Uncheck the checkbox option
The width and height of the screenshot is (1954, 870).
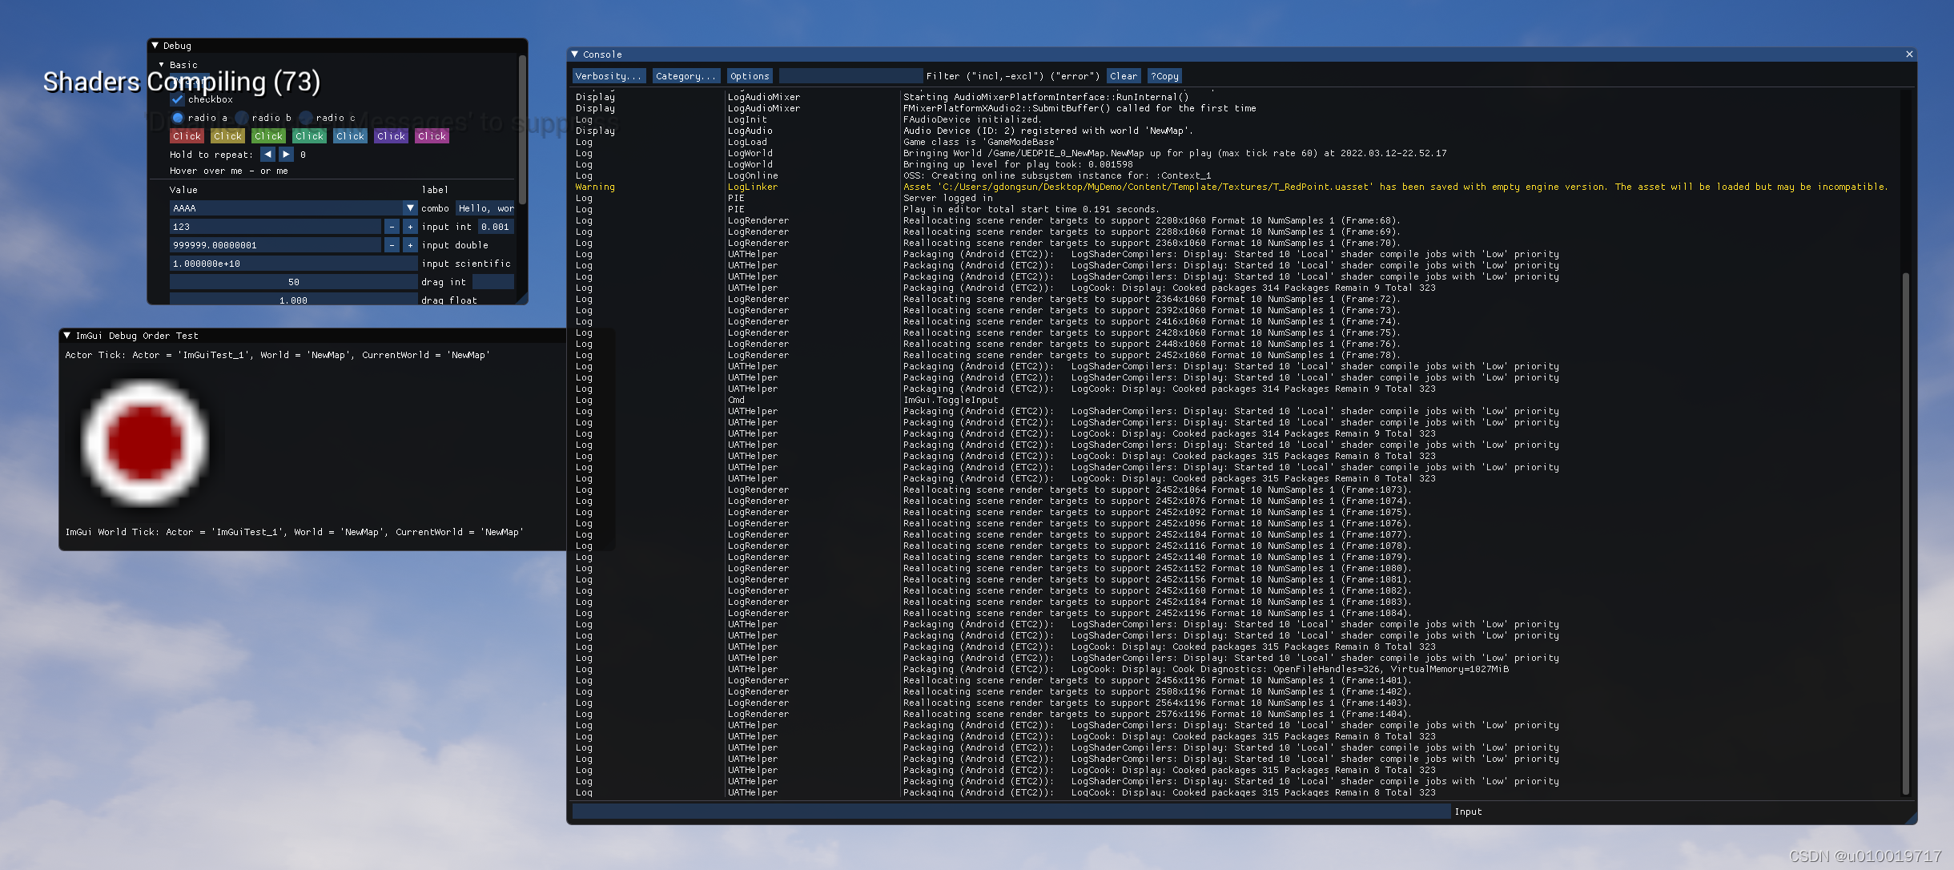[178, 99]
